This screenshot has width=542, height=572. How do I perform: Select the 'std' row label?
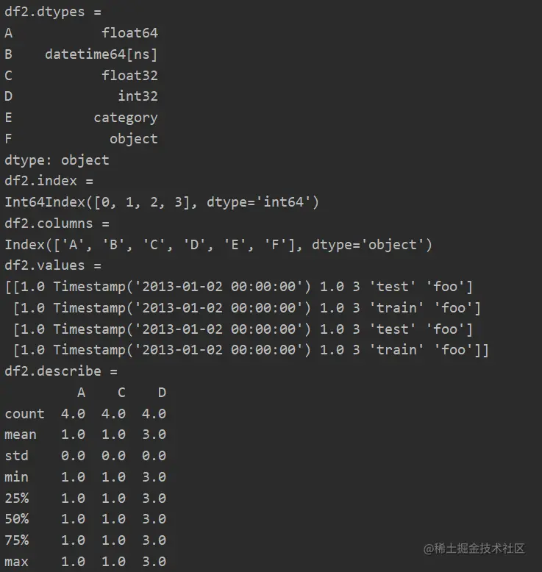tap(16, 456)
